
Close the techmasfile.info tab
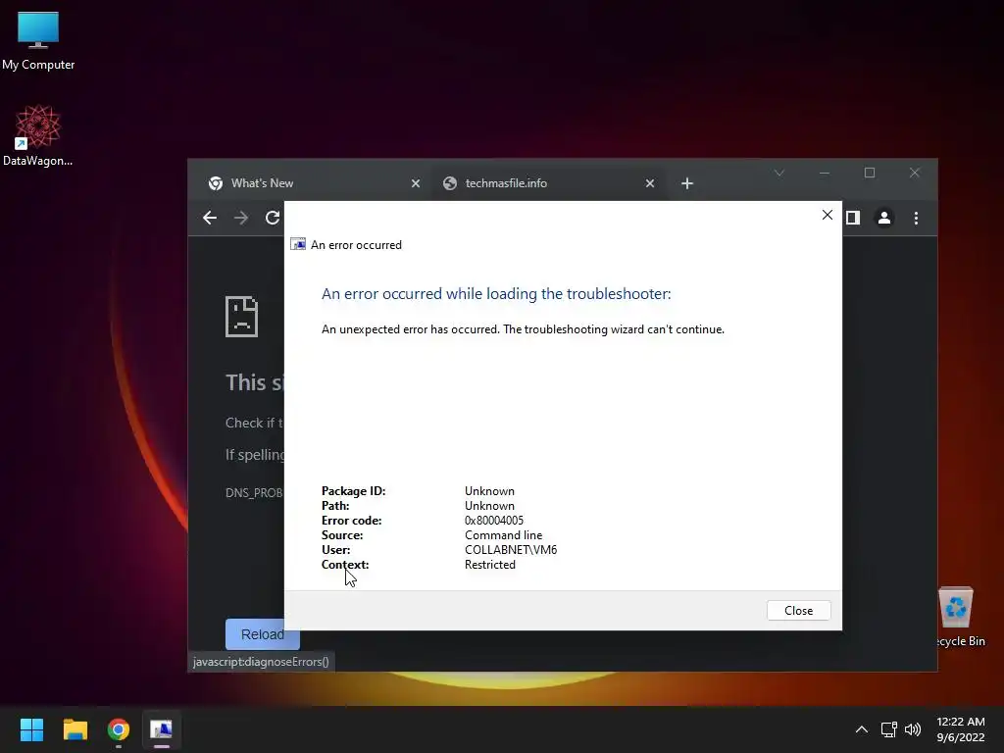650,183
